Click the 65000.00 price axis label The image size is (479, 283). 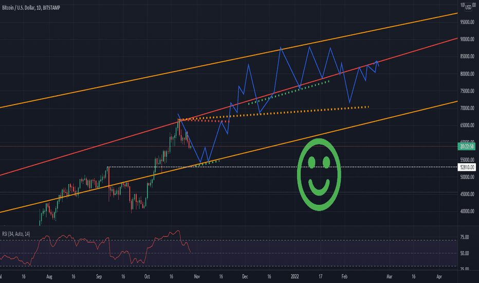point(467,125)
